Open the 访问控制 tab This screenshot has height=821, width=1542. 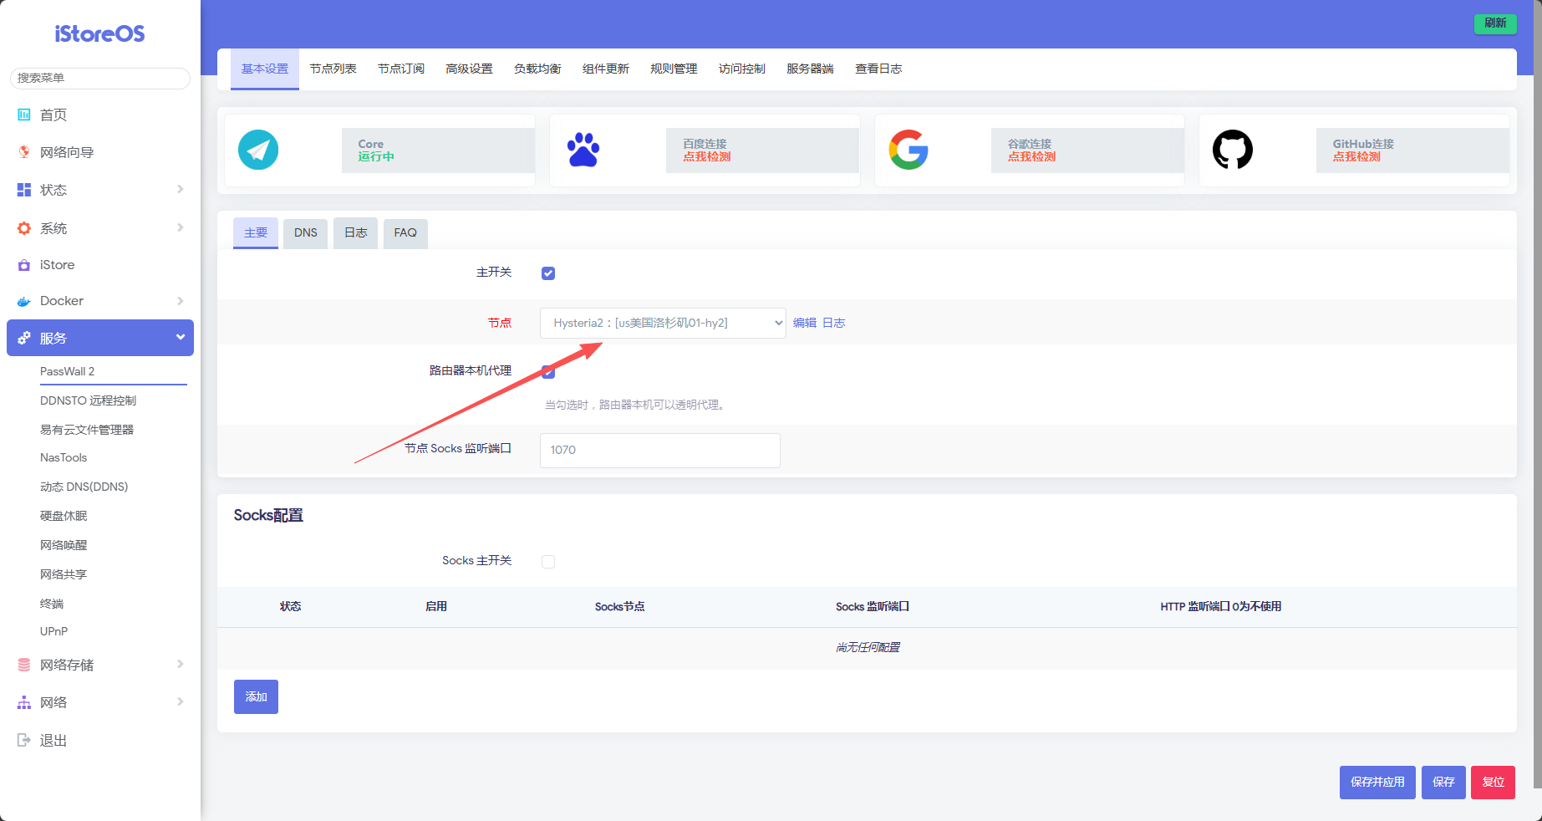(x=742, y=69)
